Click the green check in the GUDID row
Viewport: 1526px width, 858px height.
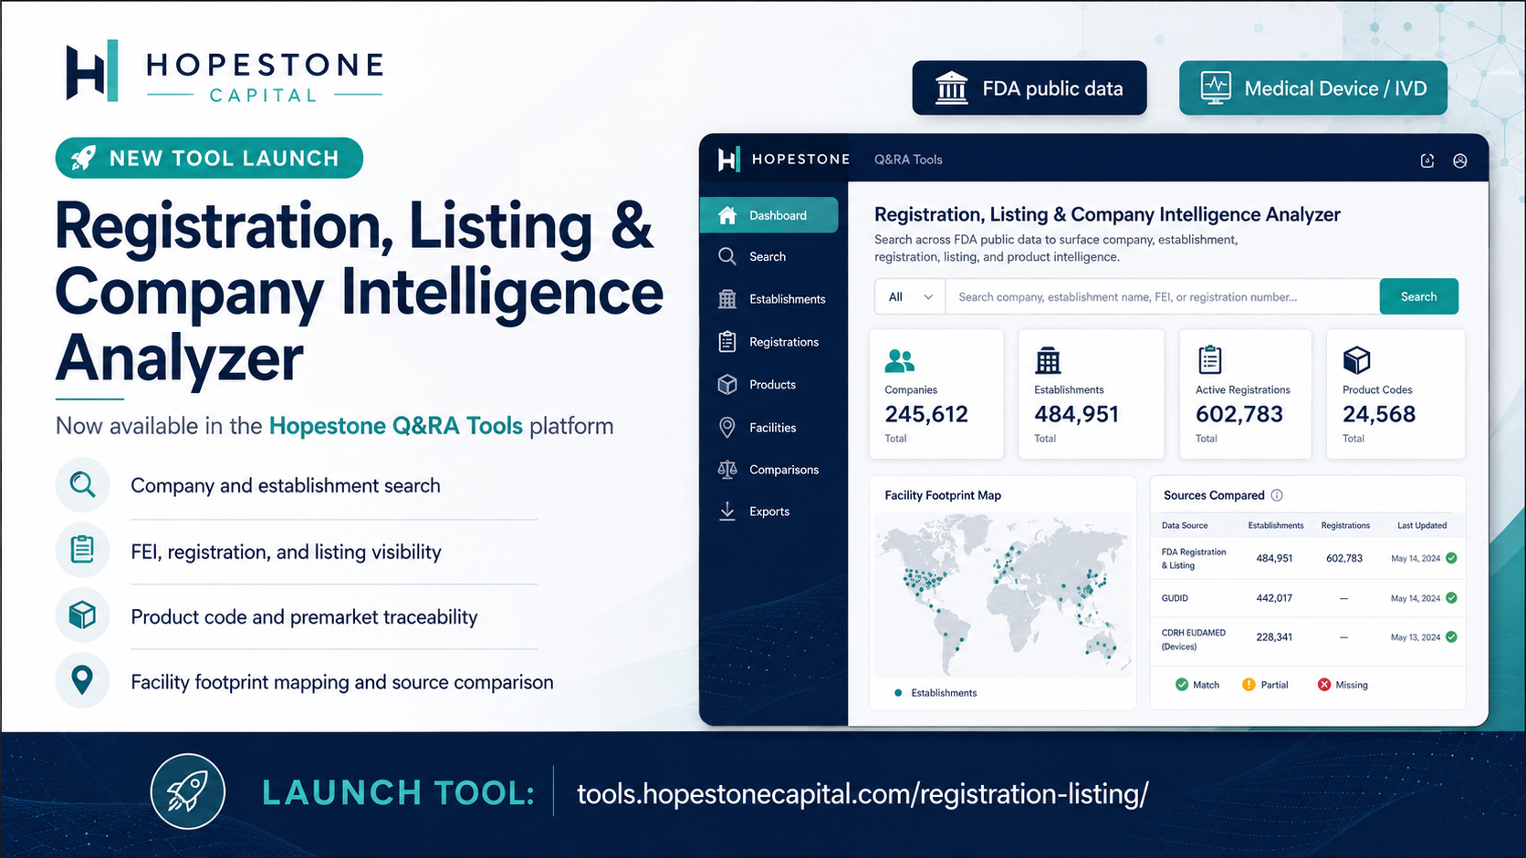1451,598
